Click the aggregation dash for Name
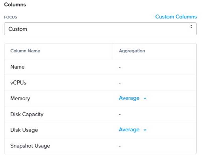The width and height of the screenshot is (202, 161). [x=120, y=67]
